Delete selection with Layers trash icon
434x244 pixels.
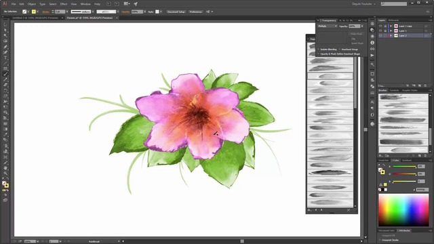coord(425,86)
